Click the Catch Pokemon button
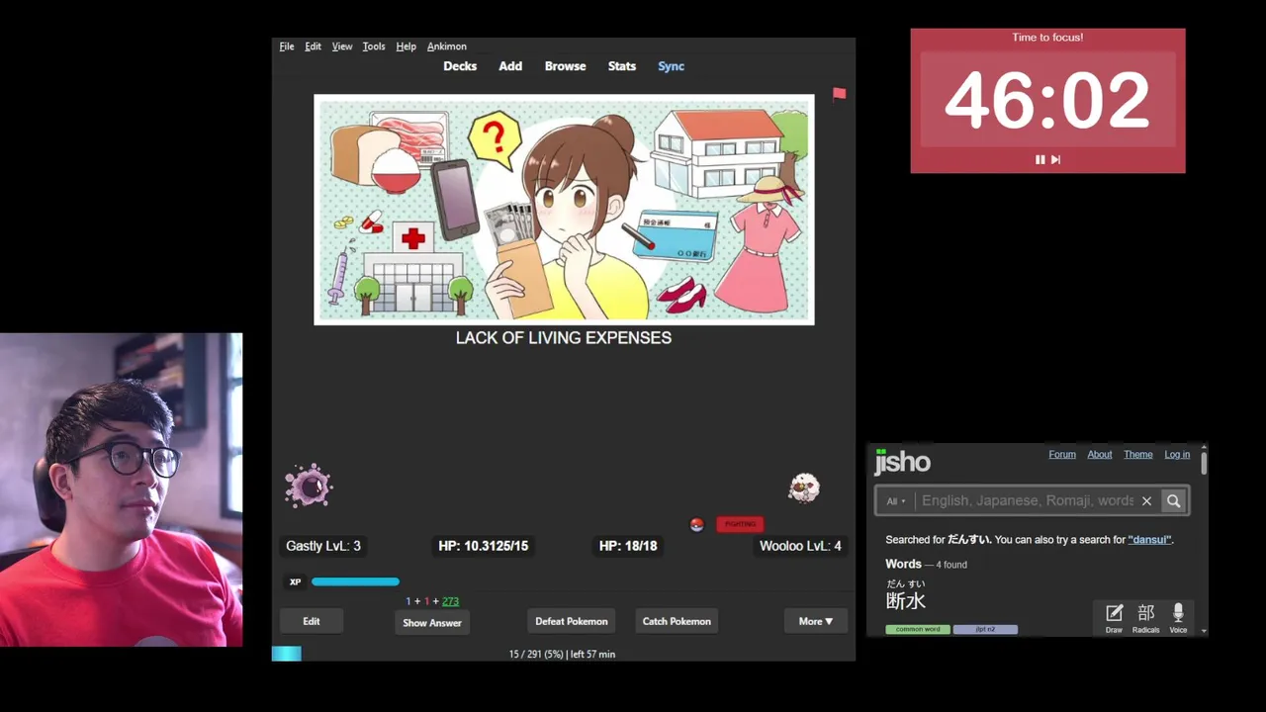This screenshot has width=1266, height=712. [677, 621]
